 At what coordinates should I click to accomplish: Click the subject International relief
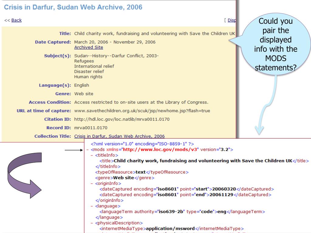click(x=94, y=66)
